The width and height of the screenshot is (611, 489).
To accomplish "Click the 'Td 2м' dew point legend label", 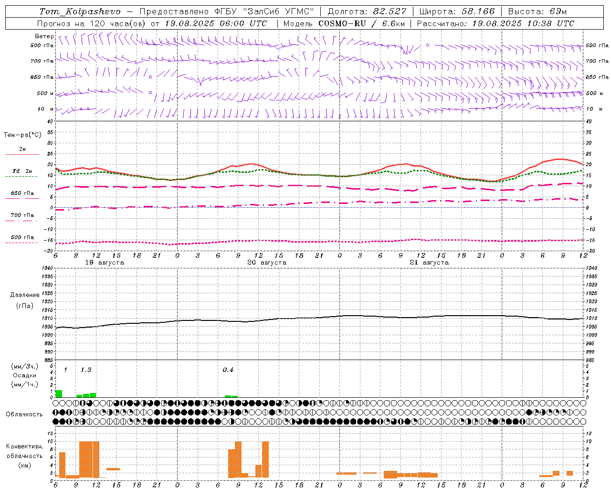I will coord(22,171).
